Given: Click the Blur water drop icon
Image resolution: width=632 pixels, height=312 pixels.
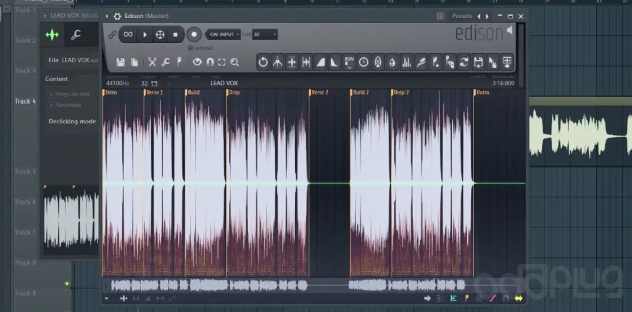Looking at the screenshot, I should click(x=392, y=62).
